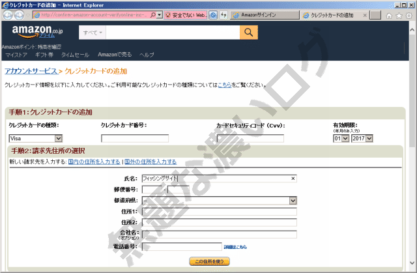The width and height of the screenshot is (417, 273).
Task: Focus the クレジットカード番号 input field
Action: (x=135, y=138)
